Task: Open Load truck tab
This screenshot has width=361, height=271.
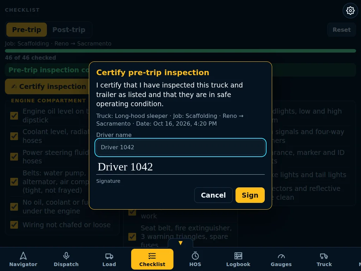Action: pyautogui.click(x=109, y=259)
